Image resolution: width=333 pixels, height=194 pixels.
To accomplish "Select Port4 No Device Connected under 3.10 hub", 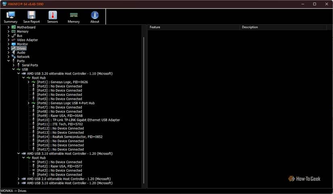I will [59, 175].
